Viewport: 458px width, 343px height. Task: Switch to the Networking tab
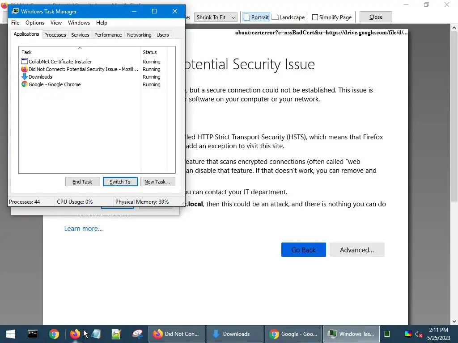tap(139, 35)
